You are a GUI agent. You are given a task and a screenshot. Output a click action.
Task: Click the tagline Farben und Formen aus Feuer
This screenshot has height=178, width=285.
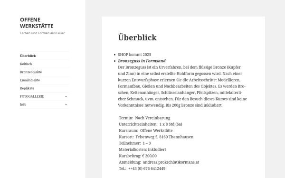click(42, 33)
